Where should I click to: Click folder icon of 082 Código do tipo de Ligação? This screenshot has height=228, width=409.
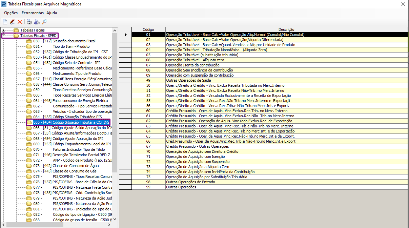(29, 214)
